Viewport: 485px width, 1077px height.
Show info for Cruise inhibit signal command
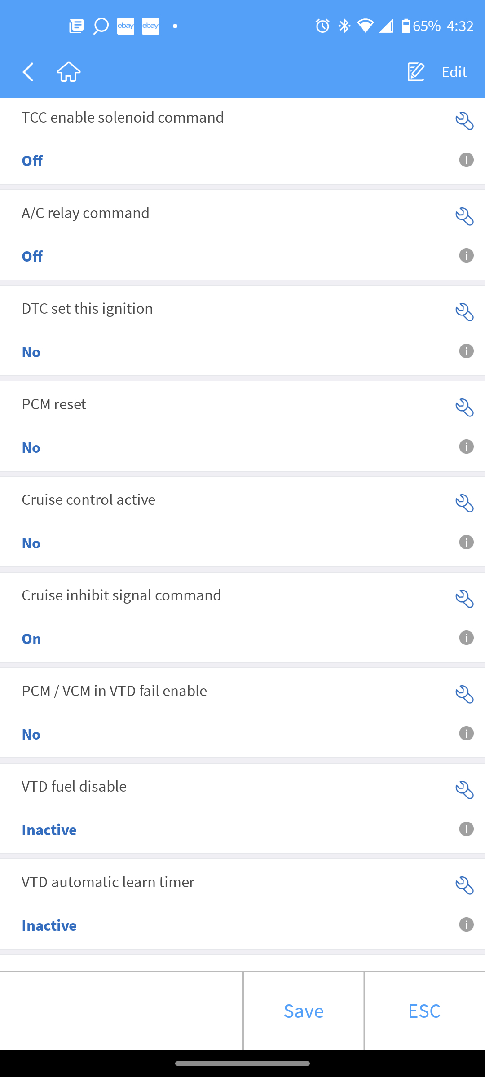click(x=466, y=638)
